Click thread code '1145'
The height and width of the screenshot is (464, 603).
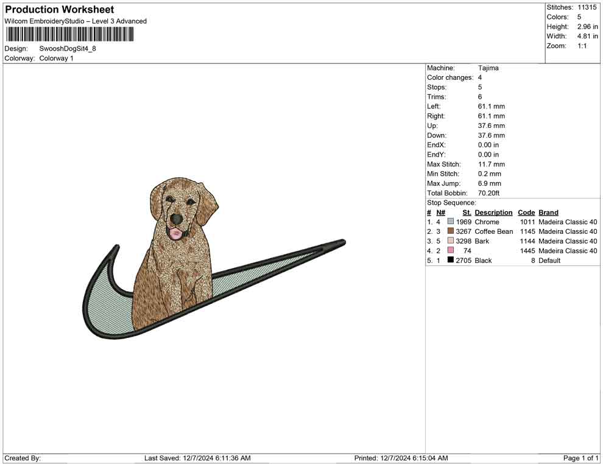[527, 231]
